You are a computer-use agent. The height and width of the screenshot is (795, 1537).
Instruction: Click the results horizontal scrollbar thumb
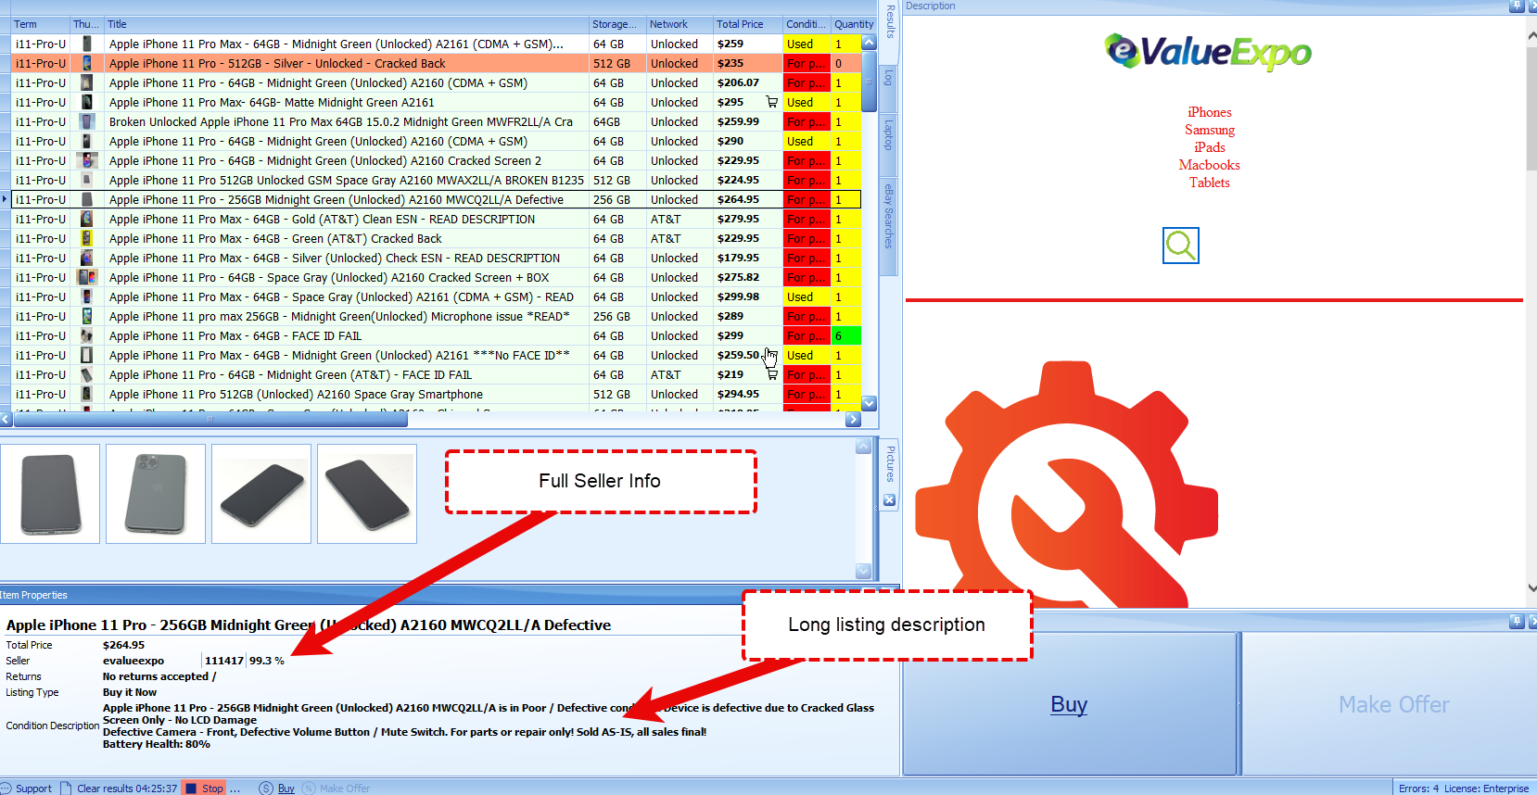coord(210,420)
